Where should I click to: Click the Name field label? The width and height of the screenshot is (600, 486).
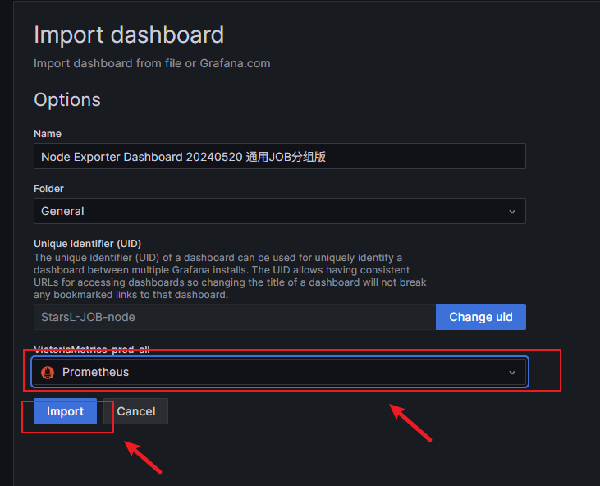48,134
